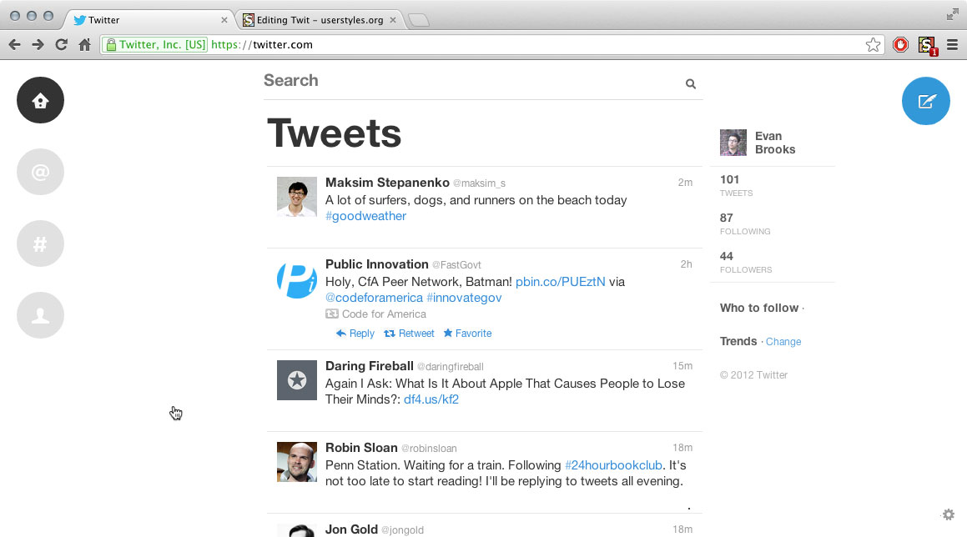Click the 2m timestamp on Maksim's tweet
Screen dimensions: 967x537
tap(685, 183)
